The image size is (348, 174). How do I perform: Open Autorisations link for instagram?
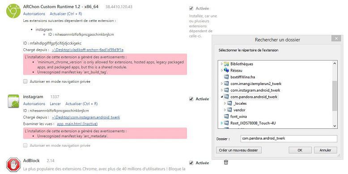tap(34, 104)
